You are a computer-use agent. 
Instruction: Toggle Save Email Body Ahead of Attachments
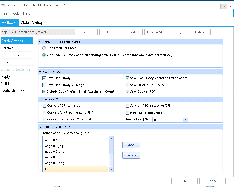(128, 78)
